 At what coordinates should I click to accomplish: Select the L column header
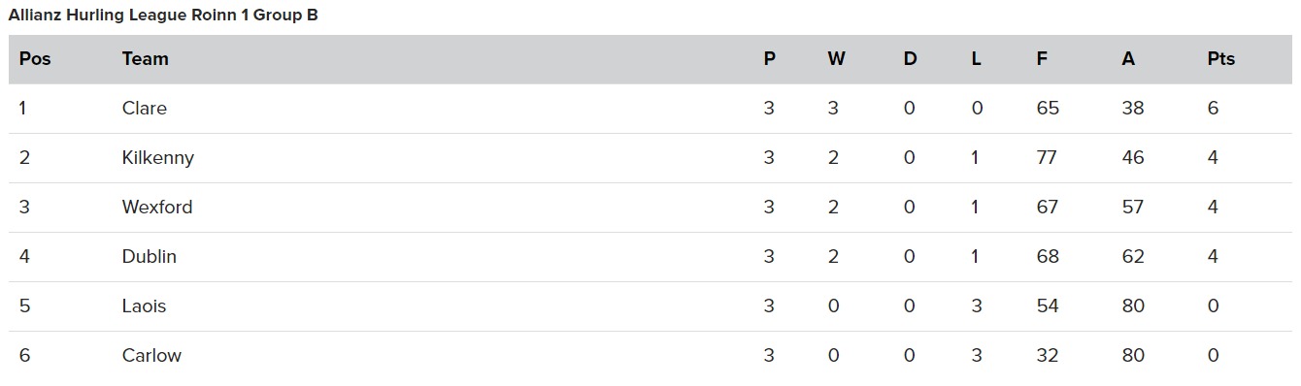click(976, 58)
